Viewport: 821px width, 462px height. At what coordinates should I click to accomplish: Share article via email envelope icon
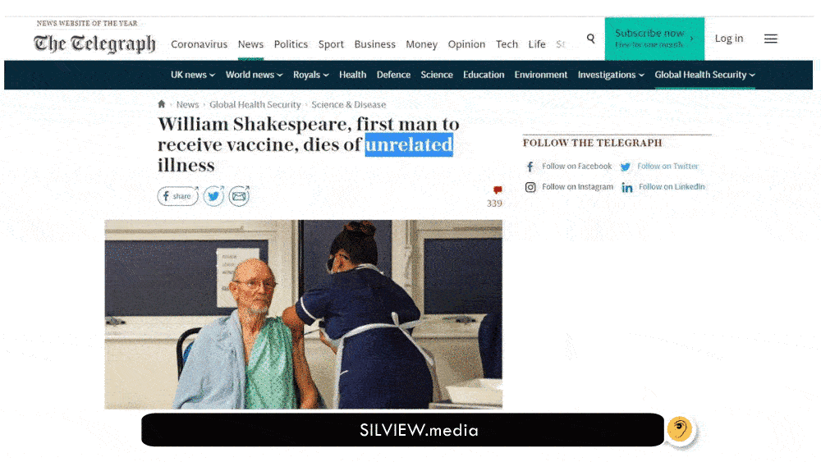(x=239, y=196)
